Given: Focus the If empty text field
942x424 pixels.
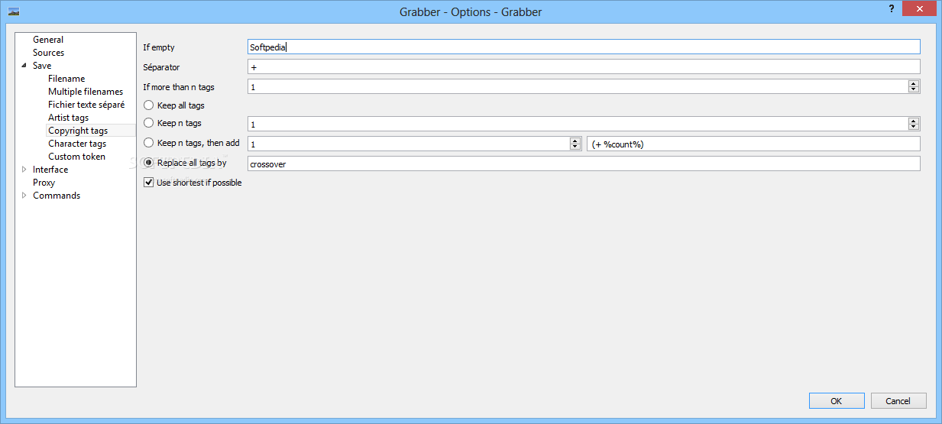Looking at the screenshot, I should pos(584,47).
